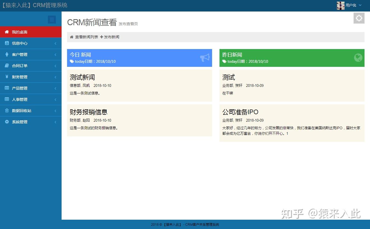Click the 信息中心 sidebar icon
This screenshot has height=229, width=370.
7,43
